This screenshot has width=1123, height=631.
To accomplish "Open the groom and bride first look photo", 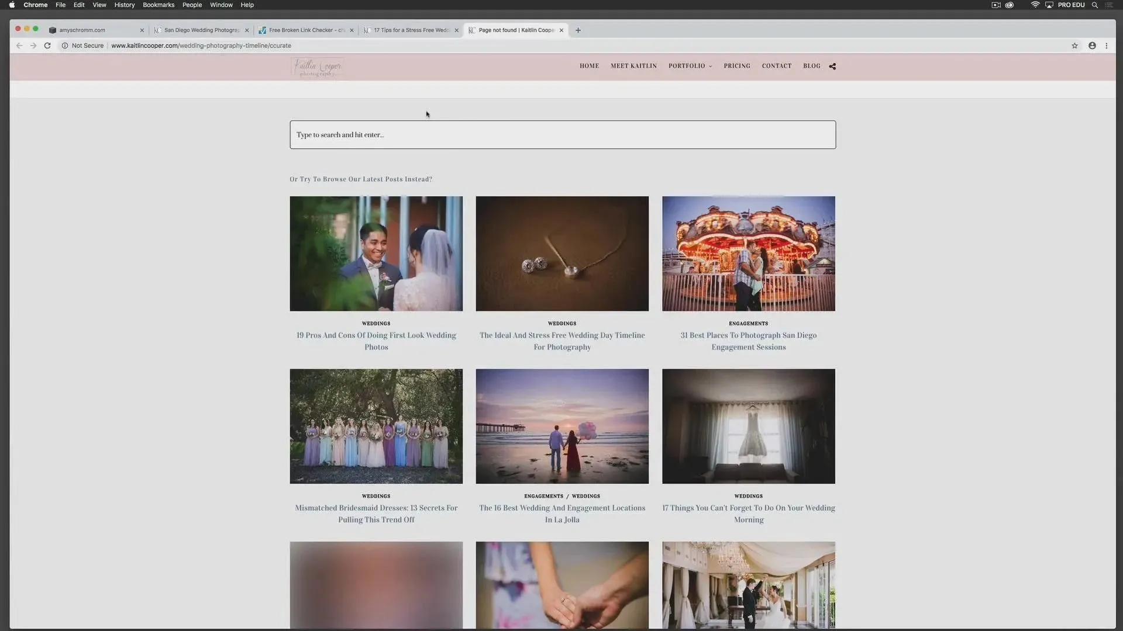I will click(x=376, y=254).
